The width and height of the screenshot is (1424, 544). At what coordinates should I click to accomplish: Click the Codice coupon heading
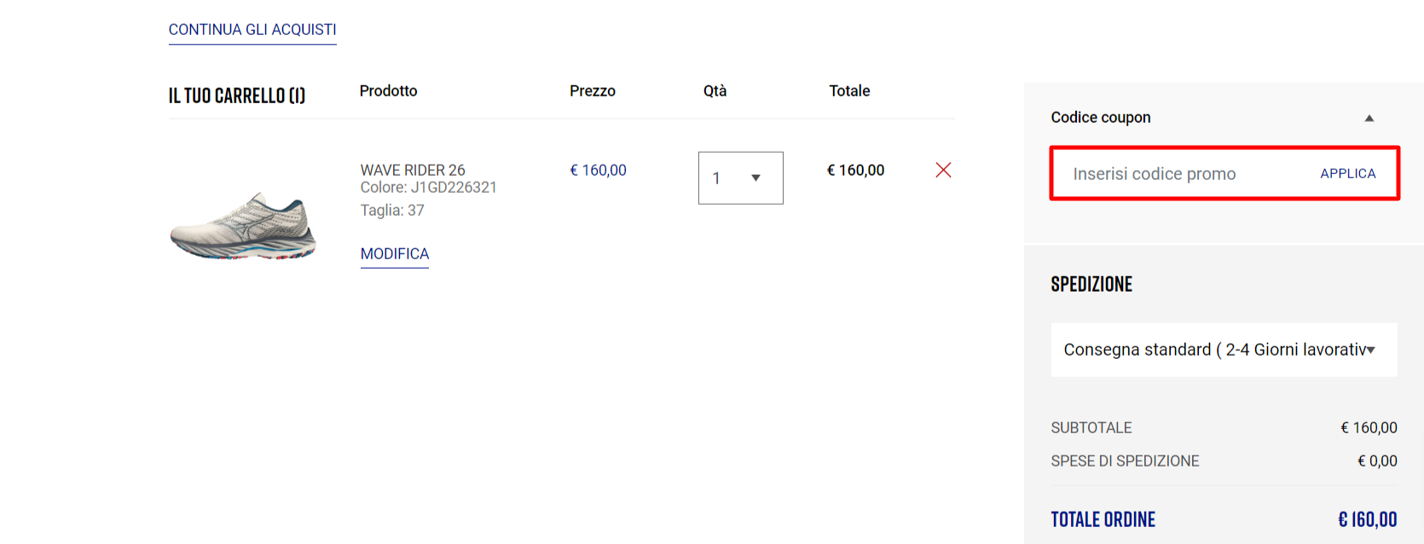1101,118
